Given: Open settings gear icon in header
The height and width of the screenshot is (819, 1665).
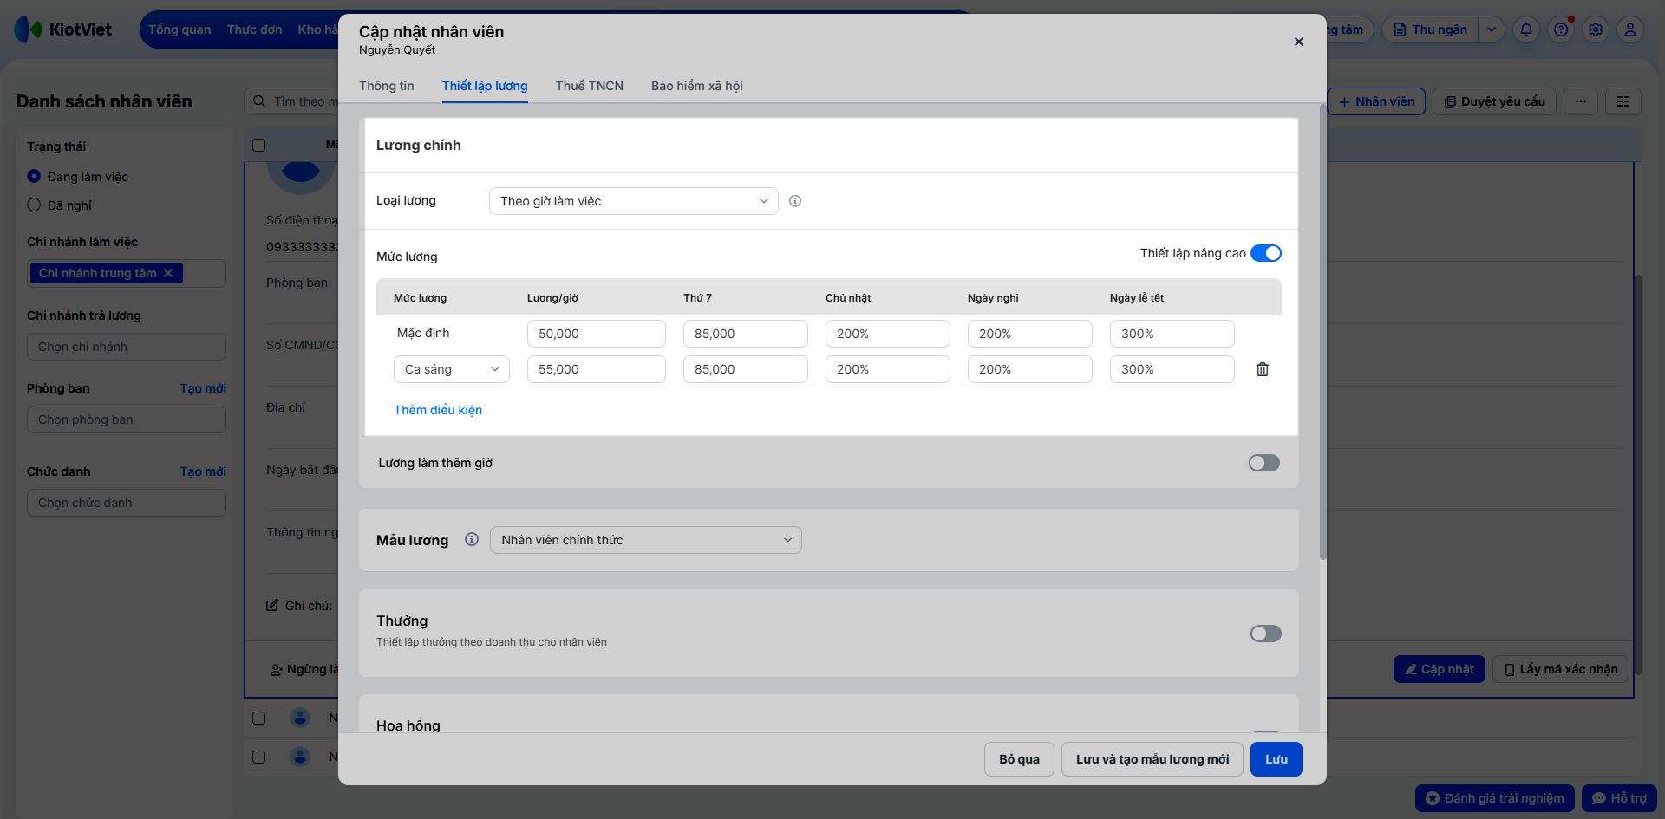Looking at the screenshot, I should 1596,29.
